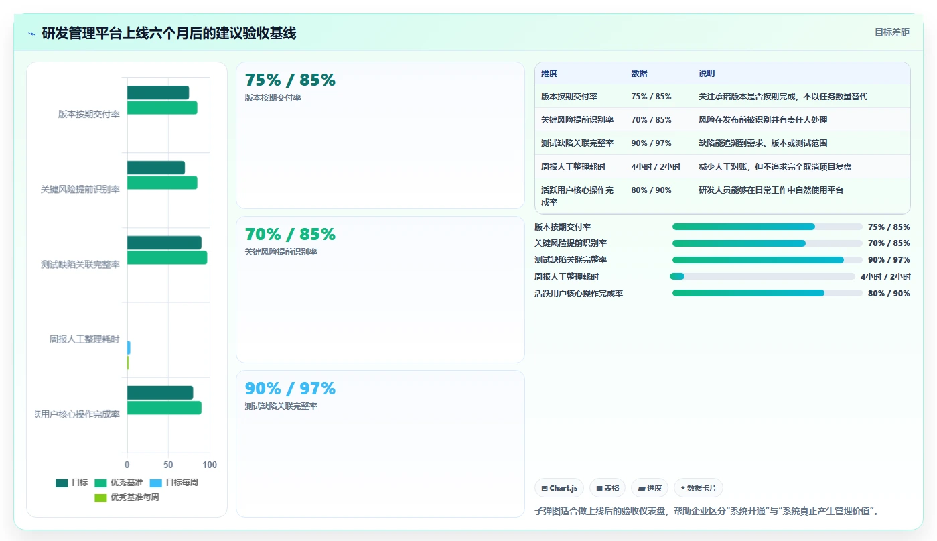Click the small blue 周报人工整理耗时 chart bar
This screenshot has height=541, width=937.
pyautogui.click(x=129, y=347)
